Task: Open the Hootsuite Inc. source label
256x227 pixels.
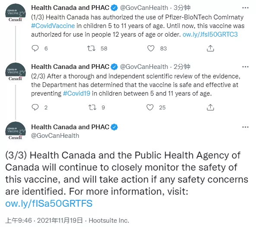Action: click(x=109, y=221)
